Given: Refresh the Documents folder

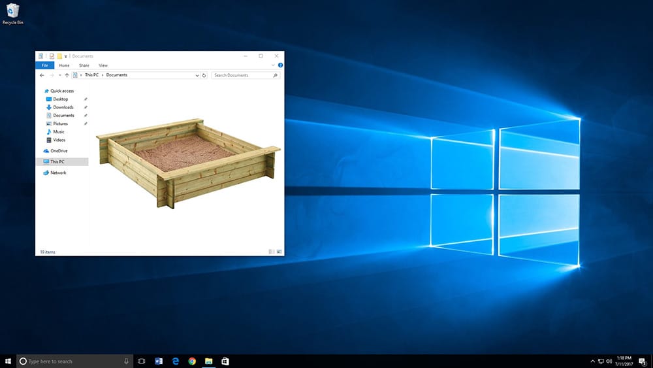Looking at the screenshot, I should click(204, 75).
